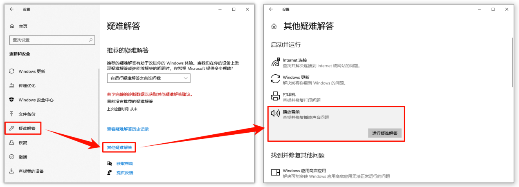
Task: Click the 恢复 sidebar icon
Action: coord(11,142)
